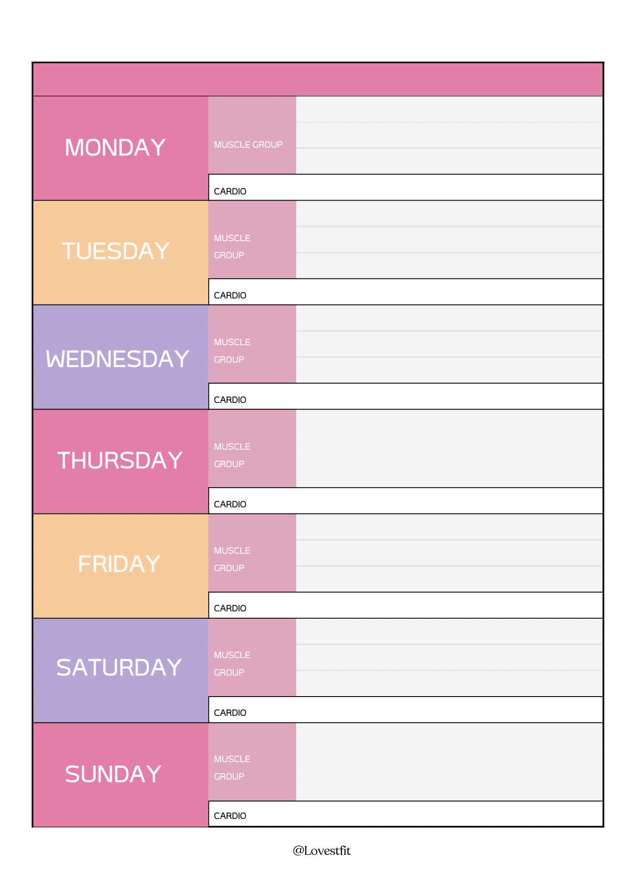Screen dimensions: 618x874
Task: Select Wednesday's CARDIO entry row
Action: [405, 396]
